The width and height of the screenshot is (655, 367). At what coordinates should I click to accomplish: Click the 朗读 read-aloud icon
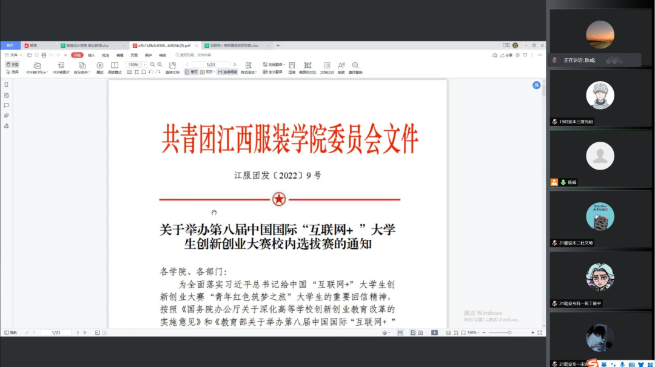click(x=341, y=65)
